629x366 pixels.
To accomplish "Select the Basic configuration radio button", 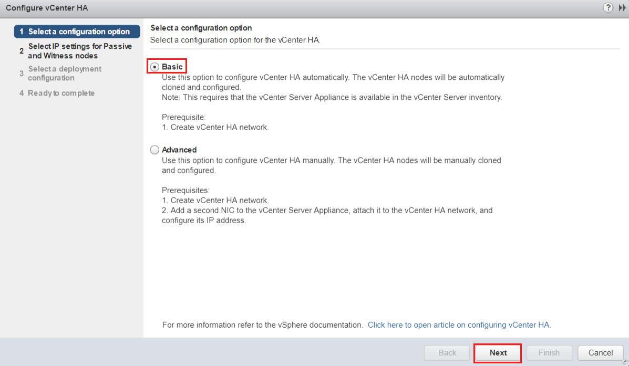I will pyautogui.click(x=154, y=67).
